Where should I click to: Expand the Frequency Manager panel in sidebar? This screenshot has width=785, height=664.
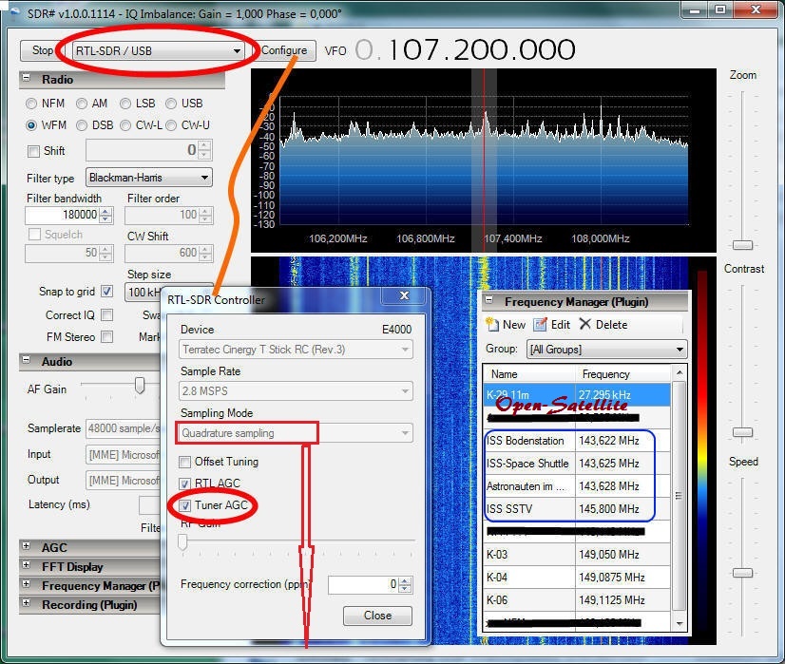[27, 584]
